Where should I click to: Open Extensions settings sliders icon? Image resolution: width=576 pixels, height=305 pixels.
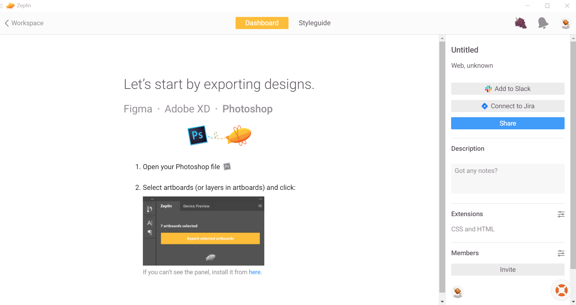pos(561,214)
